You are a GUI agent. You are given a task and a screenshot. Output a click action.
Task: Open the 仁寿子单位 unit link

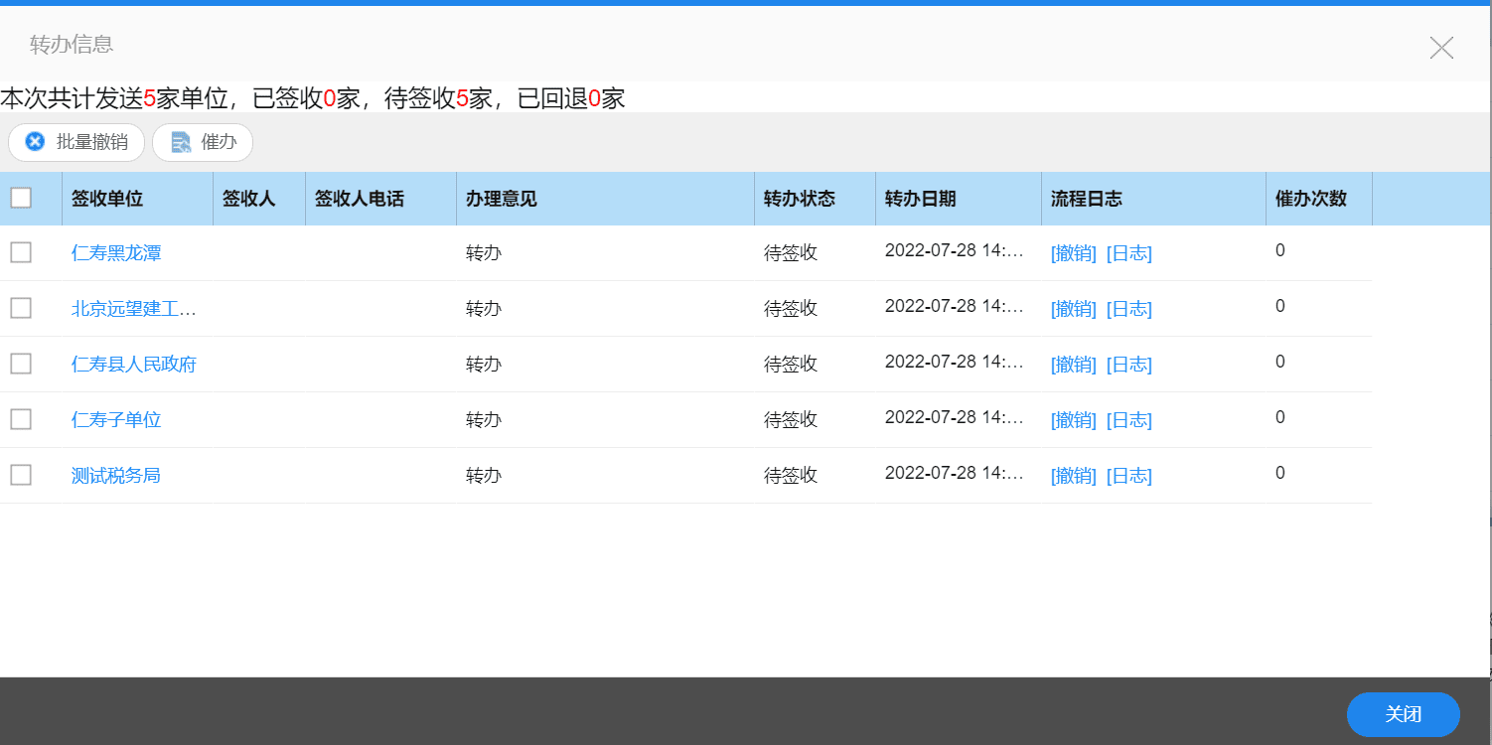(x=116, y=420)
